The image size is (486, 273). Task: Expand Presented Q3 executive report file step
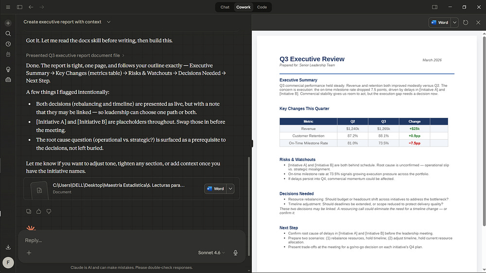pos(75,55)
